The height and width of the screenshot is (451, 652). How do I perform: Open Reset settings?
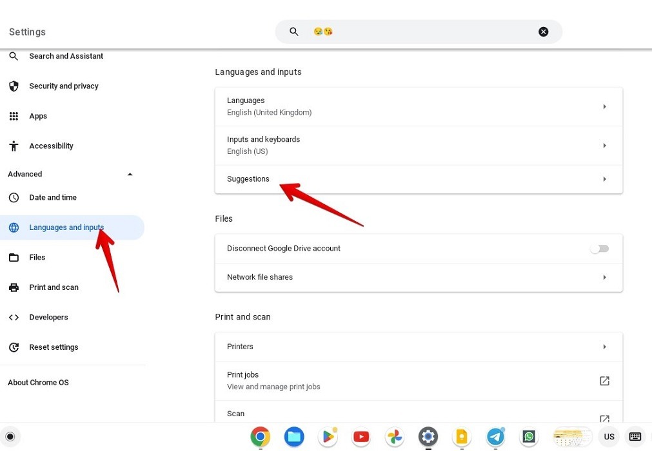54,347
